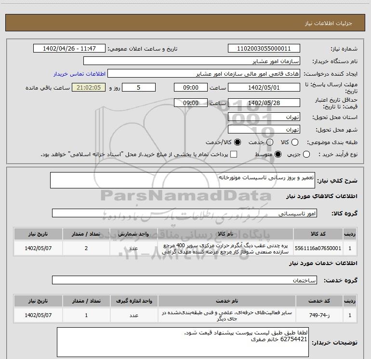Click the کد خدمت column header

coord(319,301)
